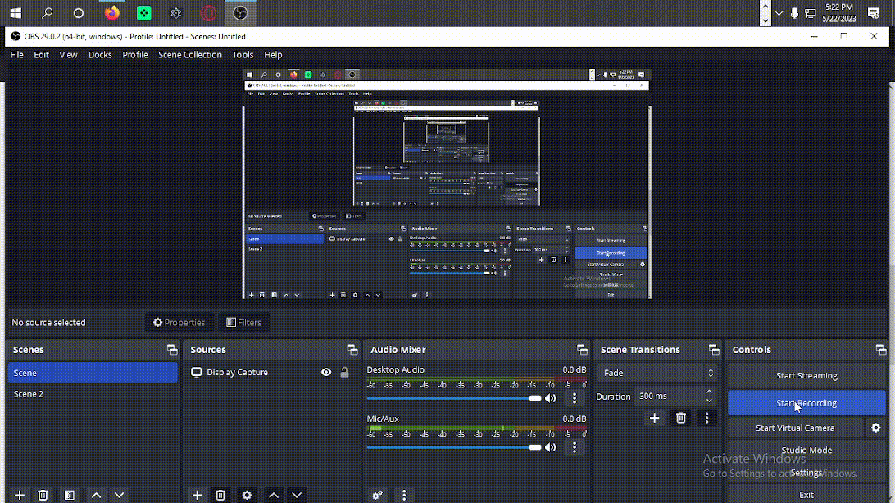Open the Scene Collection menu
The width and height of the screenshot is (895, 503).
click(190, 55)
